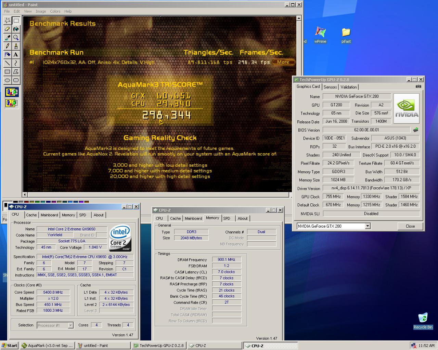Choose the Pencil tool in Paint
Screen dimensions: 438x350
click(7, 46)
